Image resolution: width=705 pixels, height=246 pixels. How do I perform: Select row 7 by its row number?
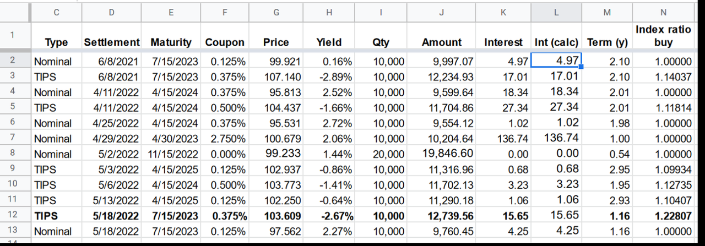coord(12,138)
